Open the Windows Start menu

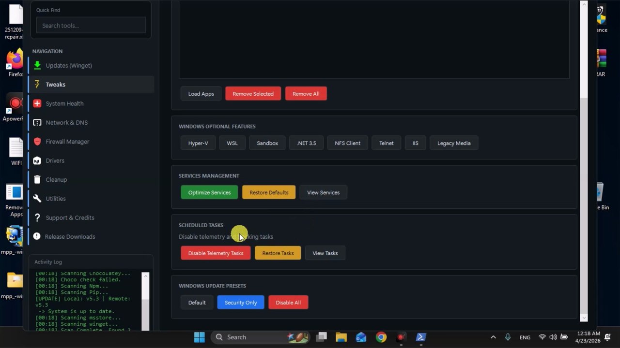tap(199, 337)
